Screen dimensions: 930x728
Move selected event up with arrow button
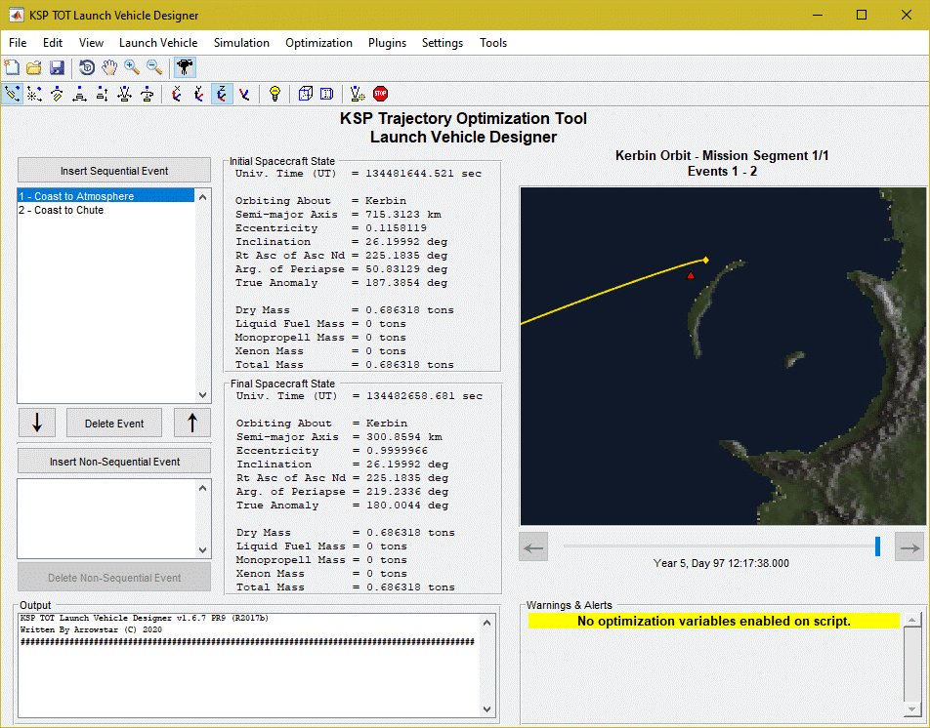[x=192, y=423]
